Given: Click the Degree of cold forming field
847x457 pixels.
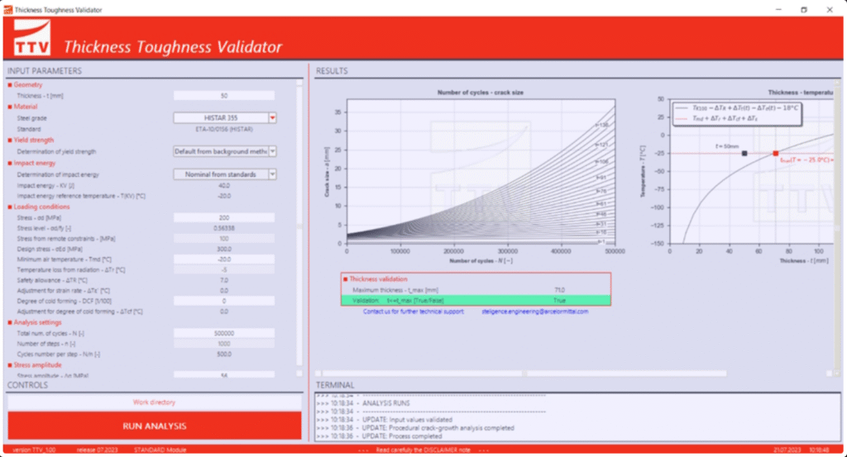Looking at the screenshot, I should pos(224,302).
